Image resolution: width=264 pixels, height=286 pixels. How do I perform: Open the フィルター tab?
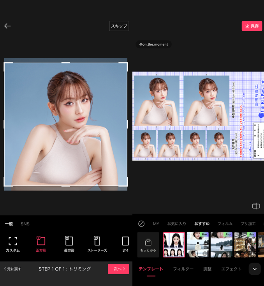(x=183, y=269)
